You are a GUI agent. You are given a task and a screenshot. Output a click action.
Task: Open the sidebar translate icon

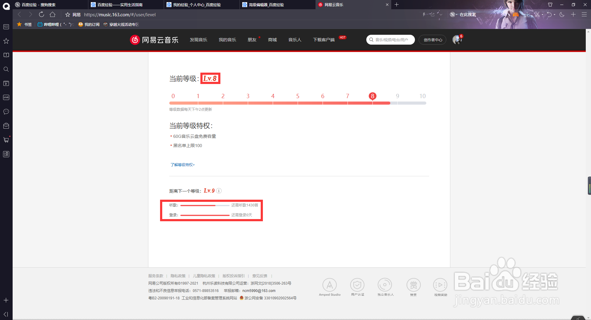point(6,154)
